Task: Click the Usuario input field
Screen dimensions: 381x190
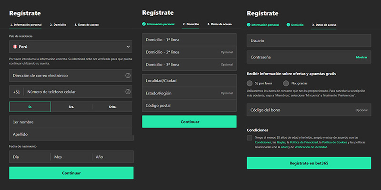Action: (x=309, y=40)
